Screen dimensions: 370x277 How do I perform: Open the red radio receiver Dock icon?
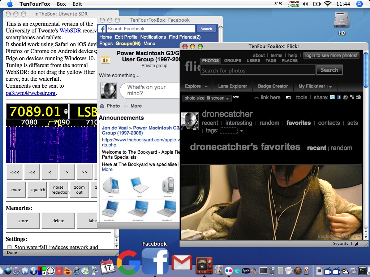point(205,265)
